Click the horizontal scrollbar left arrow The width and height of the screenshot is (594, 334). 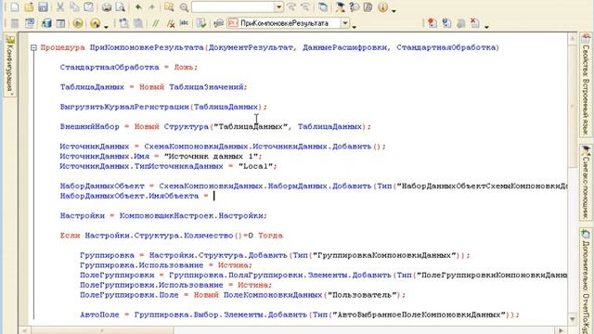coord(24,330)
